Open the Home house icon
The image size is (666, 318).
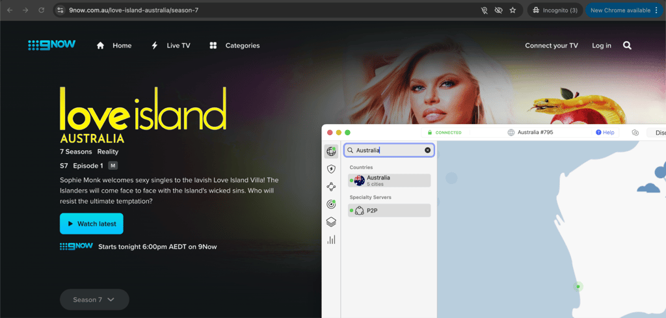100,46
